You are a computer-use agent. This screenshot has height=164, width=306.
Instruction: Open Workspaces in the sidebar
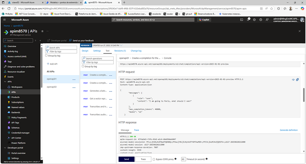point(17,87)
